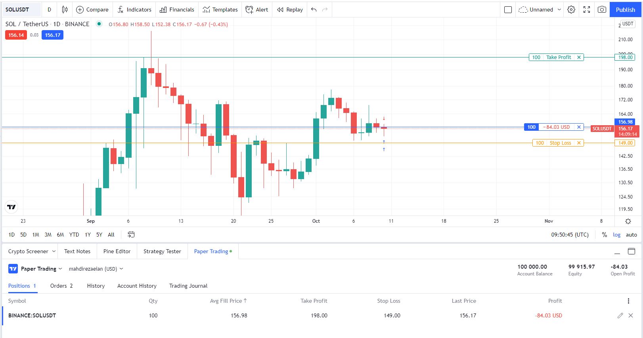Cancel the Stop Loss order line

[x=579, y=143]
